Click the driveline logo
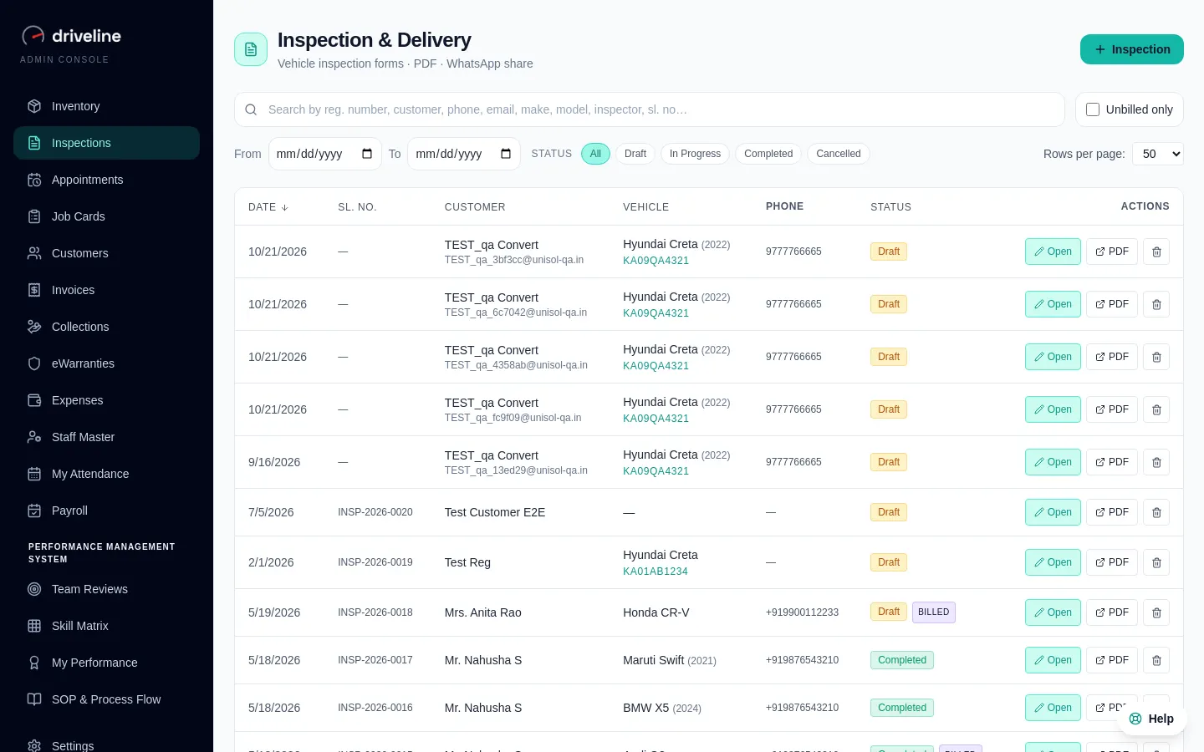Image resolution: width=1204 pixels, height=752 pixels. [x=72, y=36]
